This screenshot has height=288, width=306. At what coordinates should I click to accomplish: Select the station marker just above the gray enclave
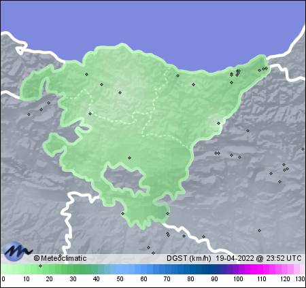point(129,158)
